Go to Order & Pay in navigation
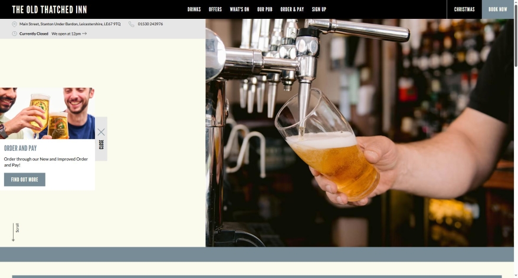Image resolution: width=518 pixels, height=278 pixels. click(292, 9)
